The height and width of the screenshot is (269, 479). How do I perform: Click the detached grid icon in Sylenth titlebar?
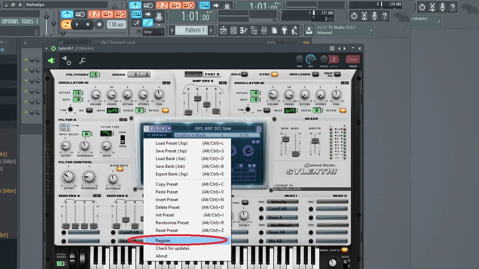(x=332, y=48)
